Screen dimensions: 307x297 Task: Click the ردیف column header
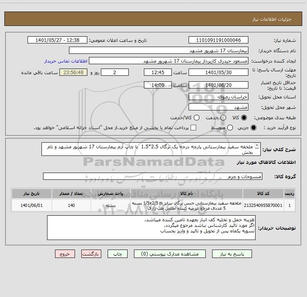pos(289,193)
